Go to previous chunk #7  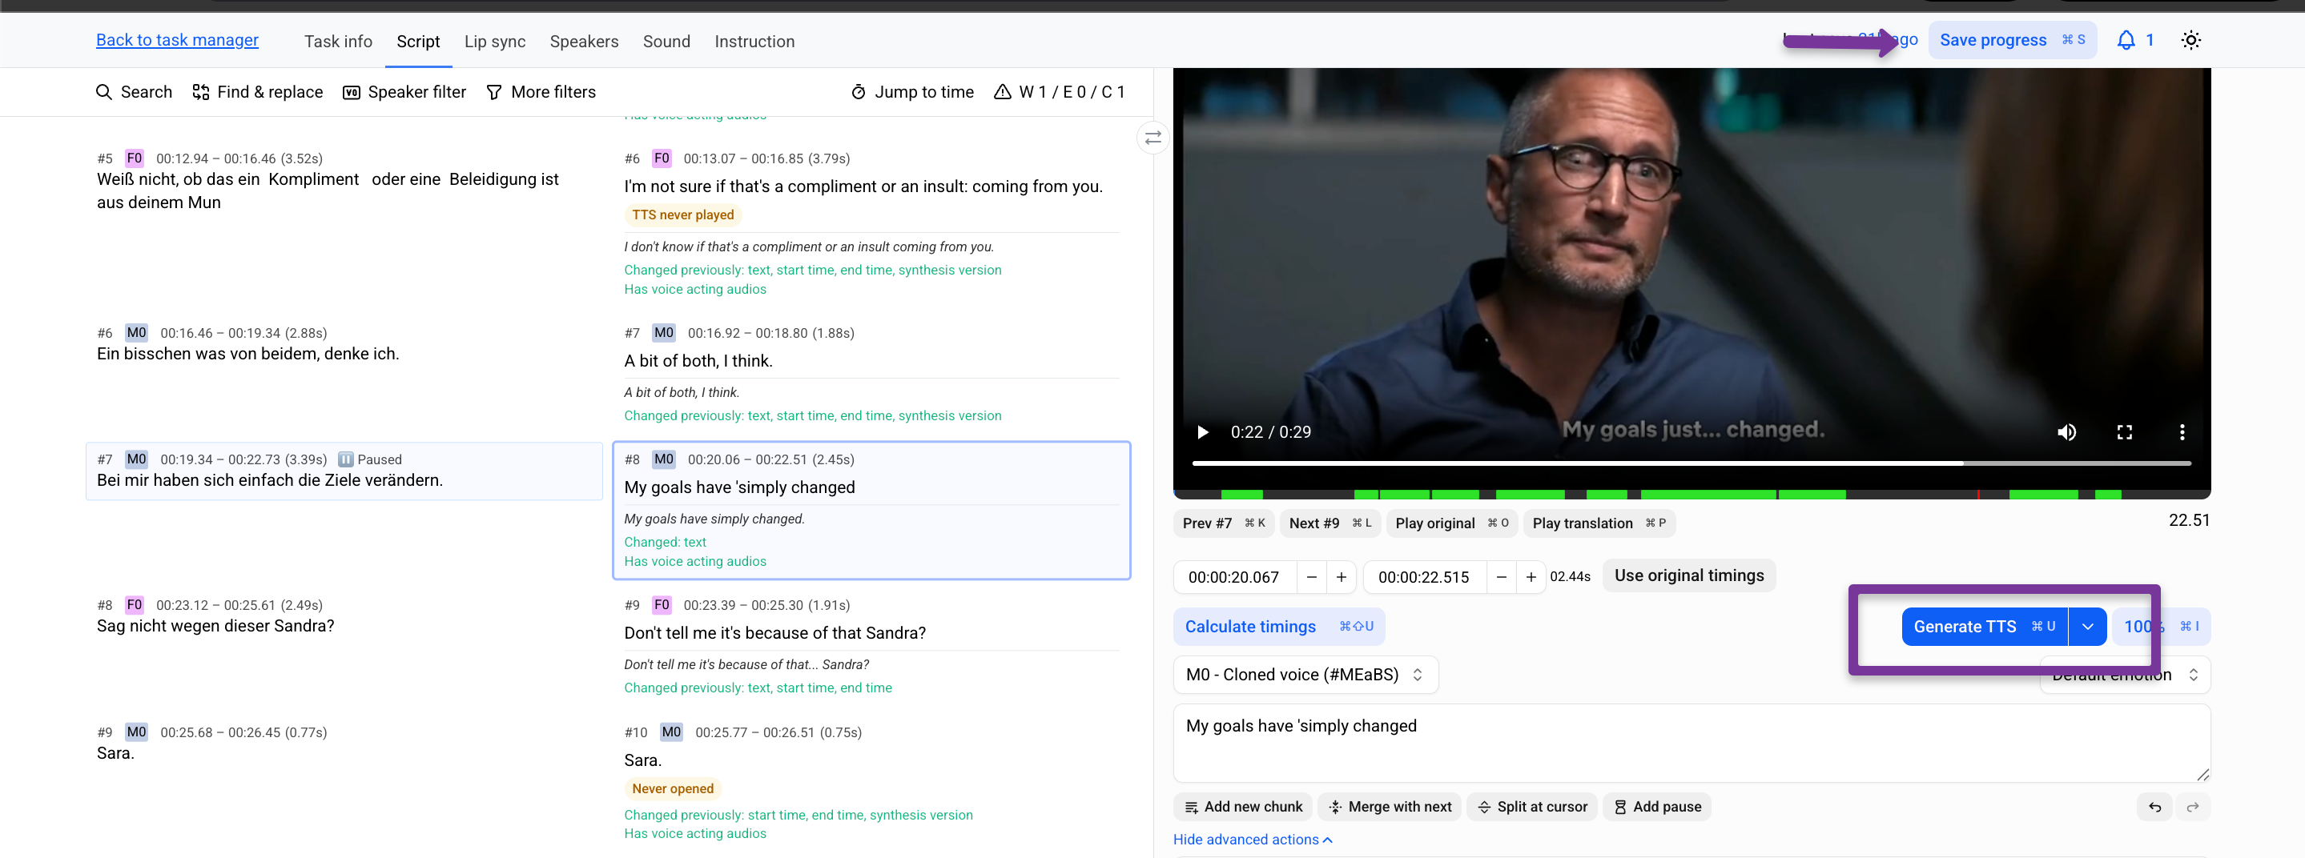pos(1223,523)
